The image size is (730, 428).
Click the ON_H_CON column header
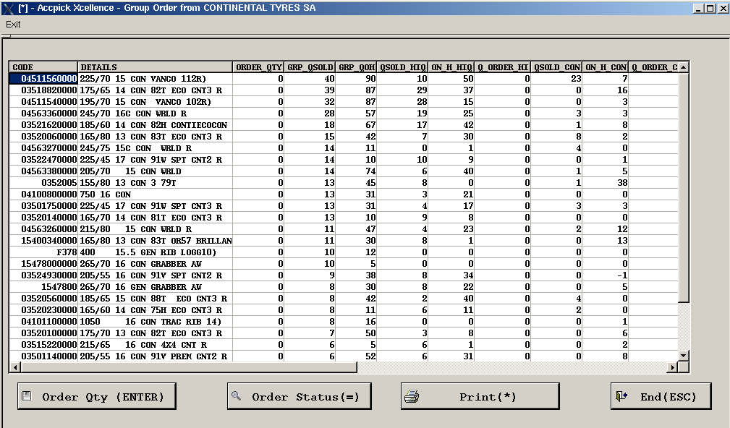pyautogui.click(x=606, y=67)
